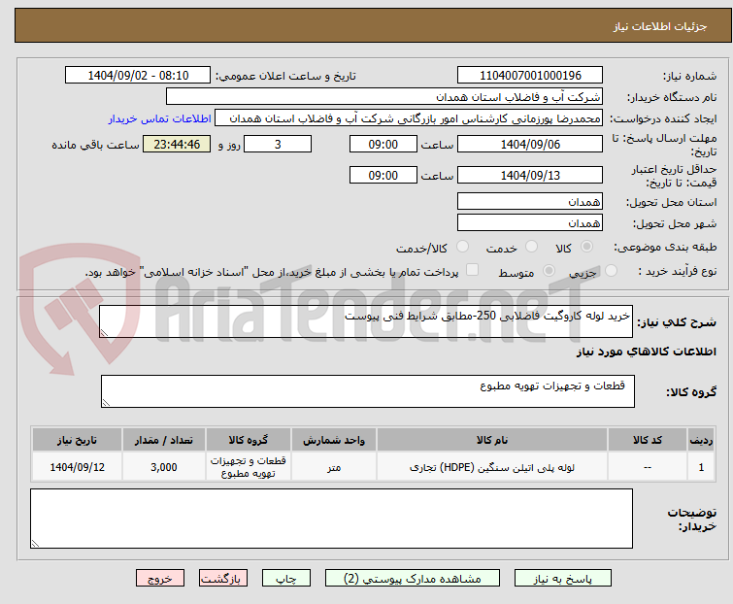The height and width of the screenshot is (604, 733).
Task: Click the response deadline date 1404/09/06
Action: [530, 144]
